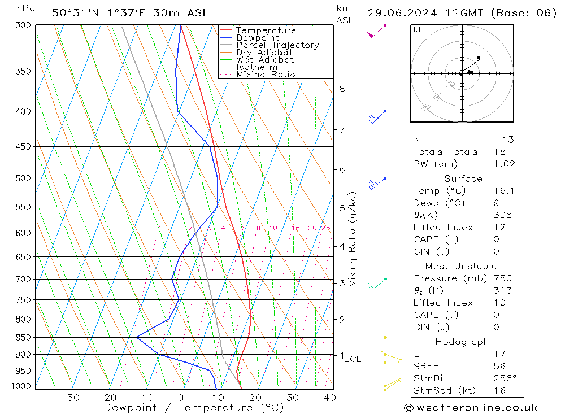This screenshot has width=565, height=414.
Task: Click the '30m ASL' elevation label
Action: pos(181,13)
